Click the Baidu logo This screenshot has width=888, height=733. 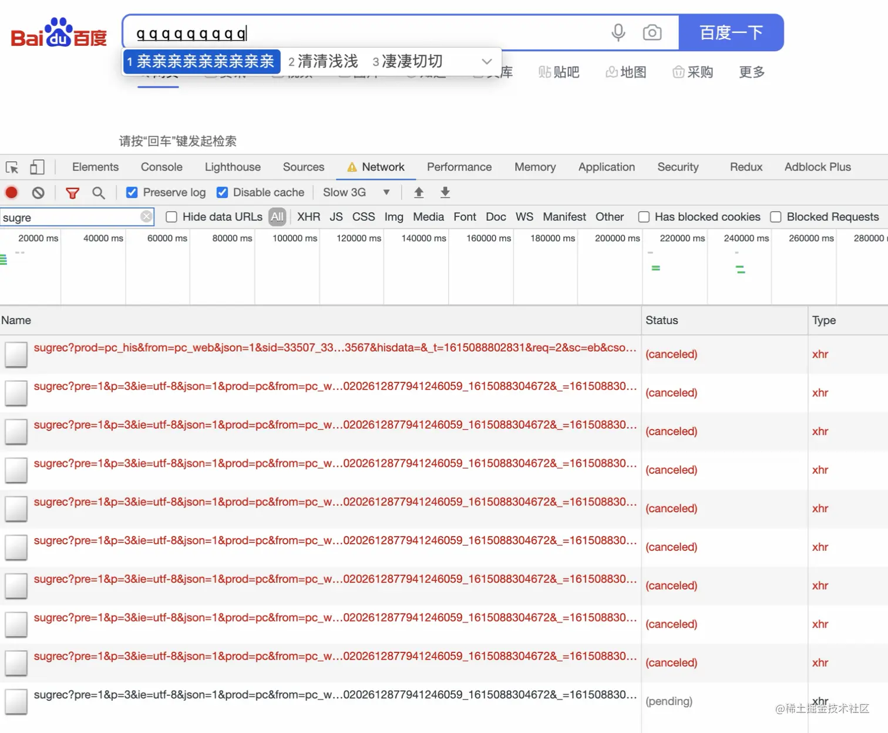pos(59,32)
